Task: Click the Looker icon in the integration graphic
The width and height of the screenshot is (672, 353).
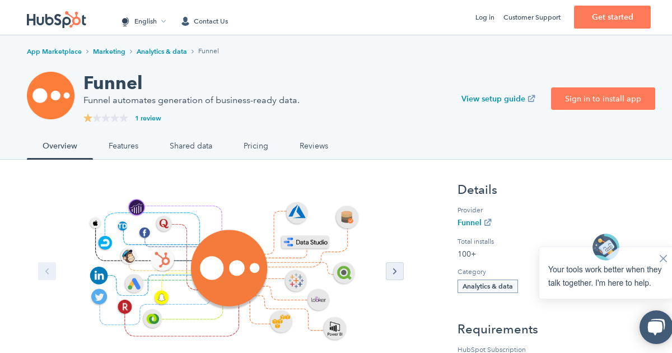Action: pos(318,300)
